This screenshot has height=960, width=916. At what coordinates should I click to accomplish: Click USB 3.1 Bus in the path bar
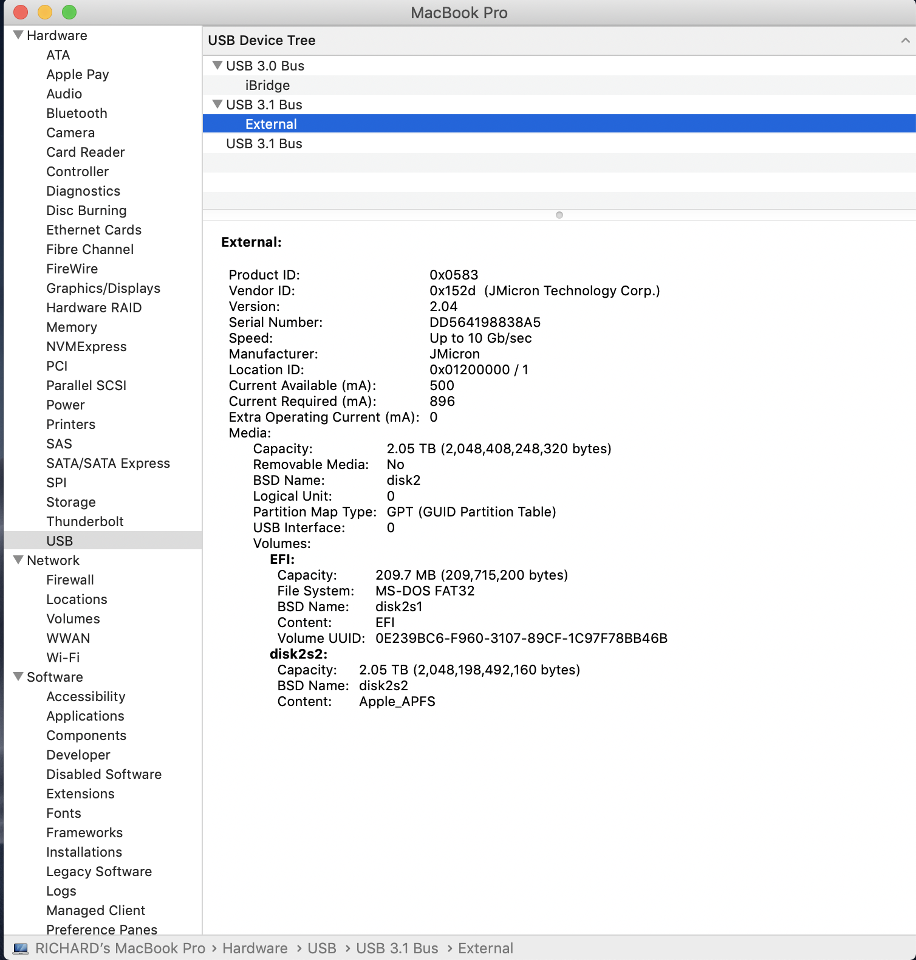pos(397,948)
